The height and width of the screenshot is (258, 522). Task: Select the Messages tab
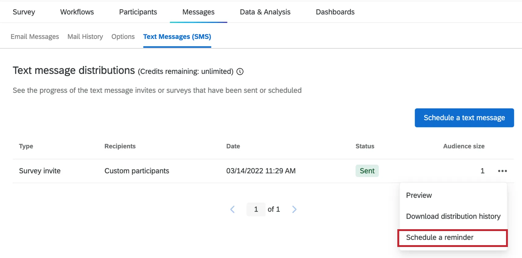198,12
